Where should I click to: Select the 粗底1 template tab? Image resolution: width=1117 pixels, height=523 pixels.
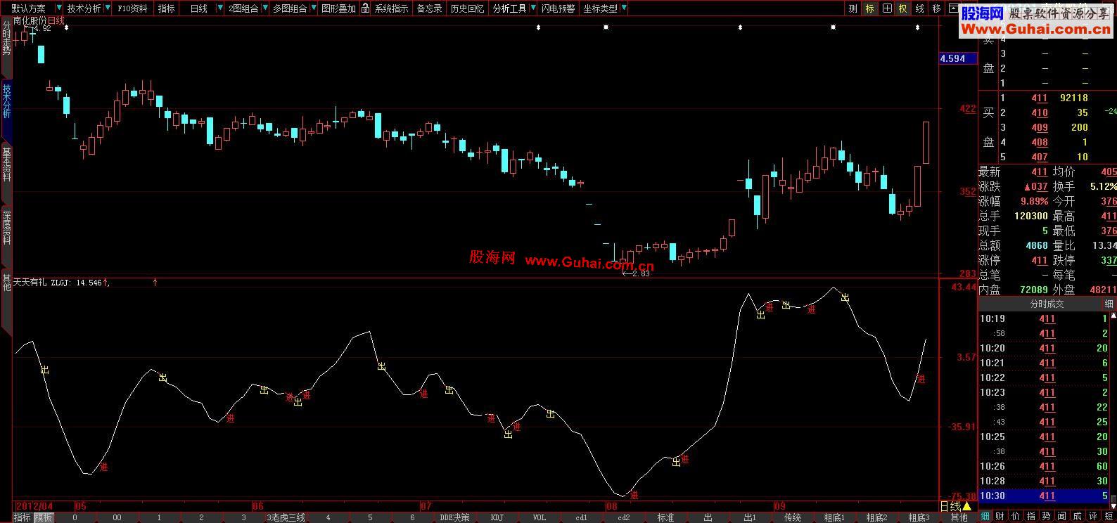(x=834, y=517)
